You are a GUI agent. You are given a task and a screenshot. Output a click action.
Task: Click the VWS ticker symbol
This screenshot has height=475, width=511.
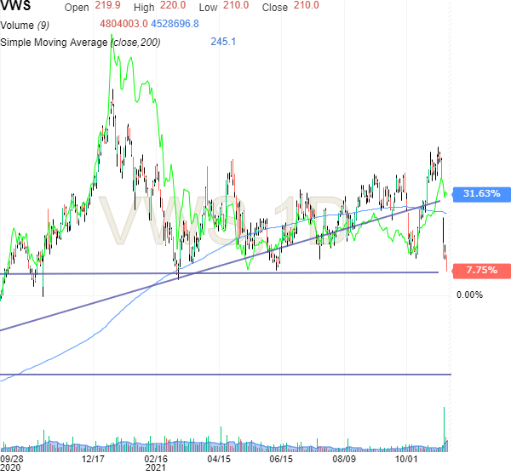(14, 7)
